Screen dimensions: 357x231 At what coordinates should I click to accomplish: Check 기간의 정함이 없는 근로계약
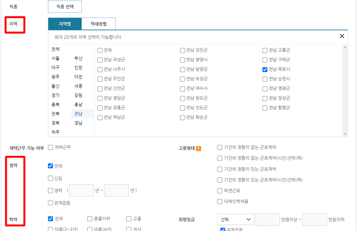coord(220,147)
